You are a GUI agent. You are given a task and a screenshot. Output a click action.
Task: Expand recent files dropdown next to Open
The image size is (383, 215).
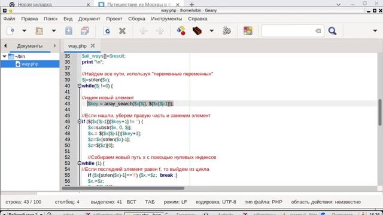[x=54, y=31]
